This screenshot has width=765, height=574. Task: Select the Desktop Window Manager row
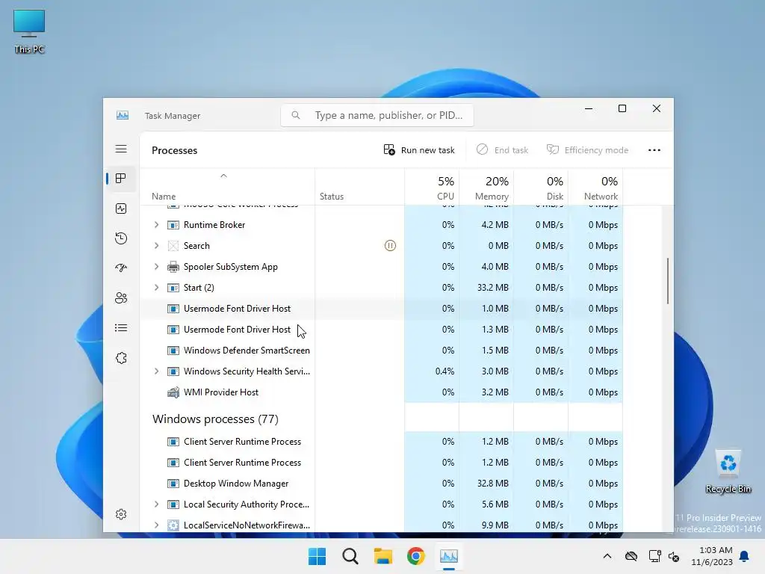(x=382, y=484)
